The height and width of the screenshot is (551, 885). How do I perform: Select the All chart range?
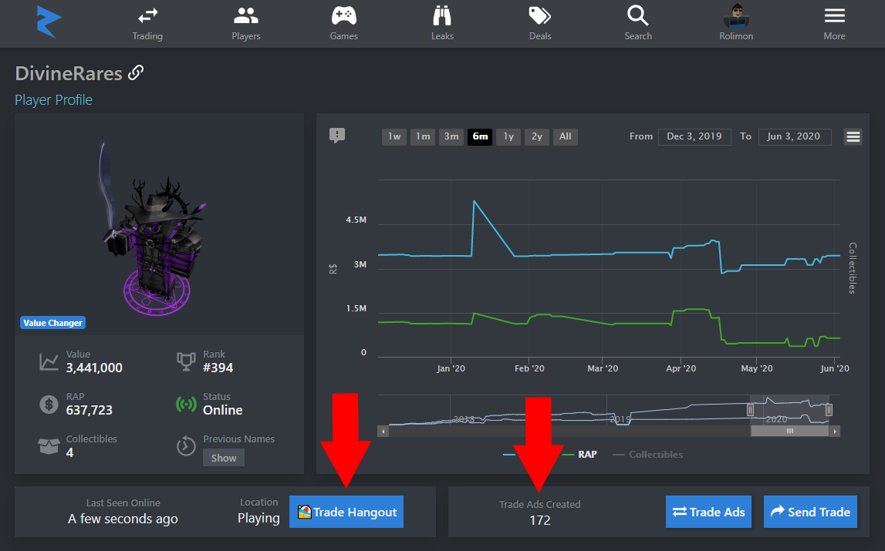565,136
